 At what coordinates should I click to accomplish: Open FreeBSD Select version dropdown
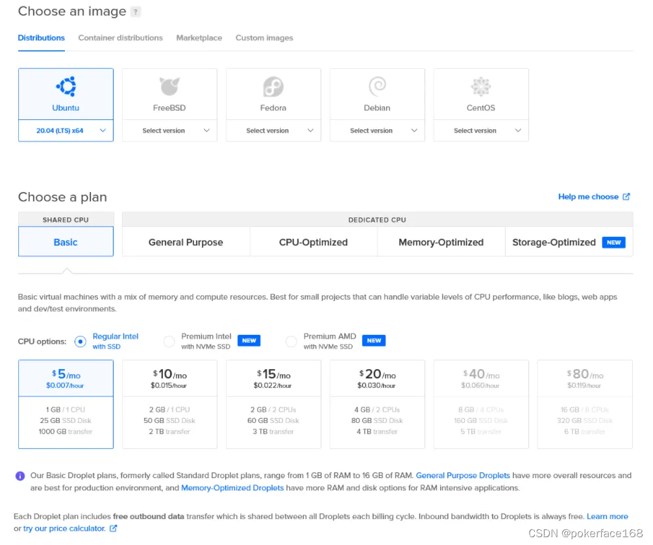pos(169,130)
